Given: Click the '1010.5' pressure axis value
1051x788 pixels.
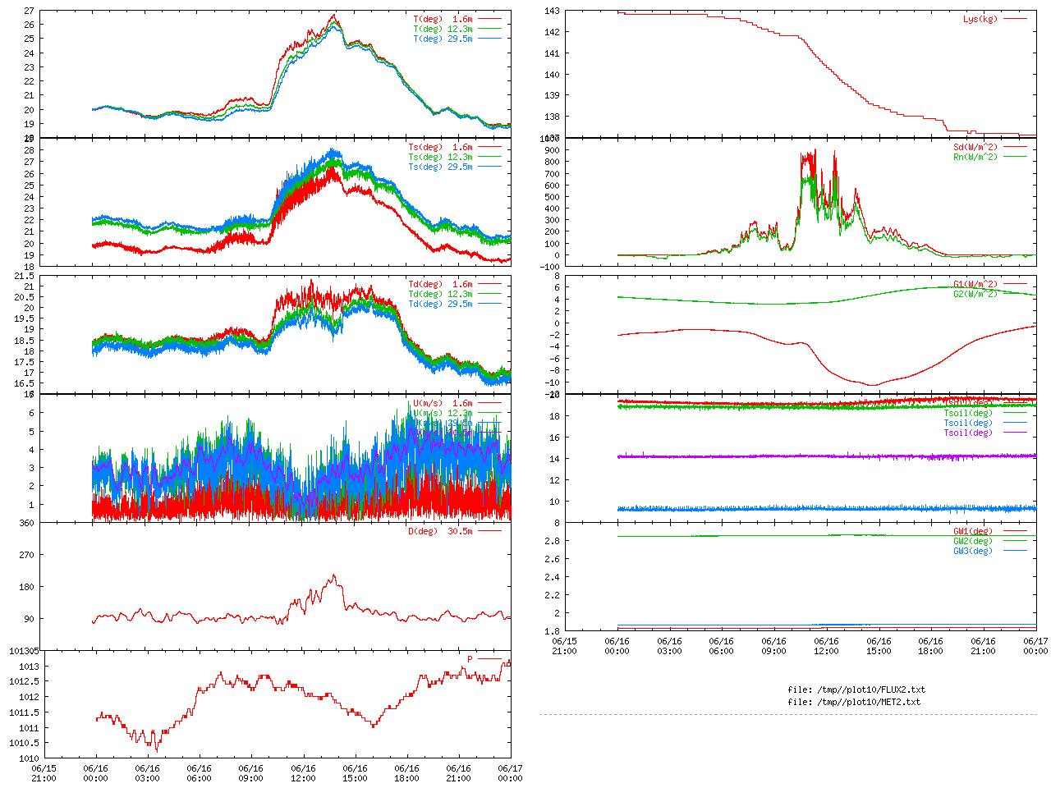Looking at the screenshot, I should (23, 744).
